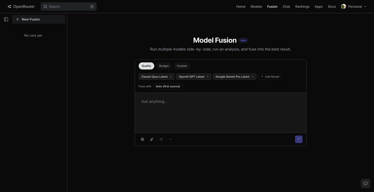Viewport: 374px width, 192px height.
Task: Click the search magnifier icon
Action: tap(45, 7)
